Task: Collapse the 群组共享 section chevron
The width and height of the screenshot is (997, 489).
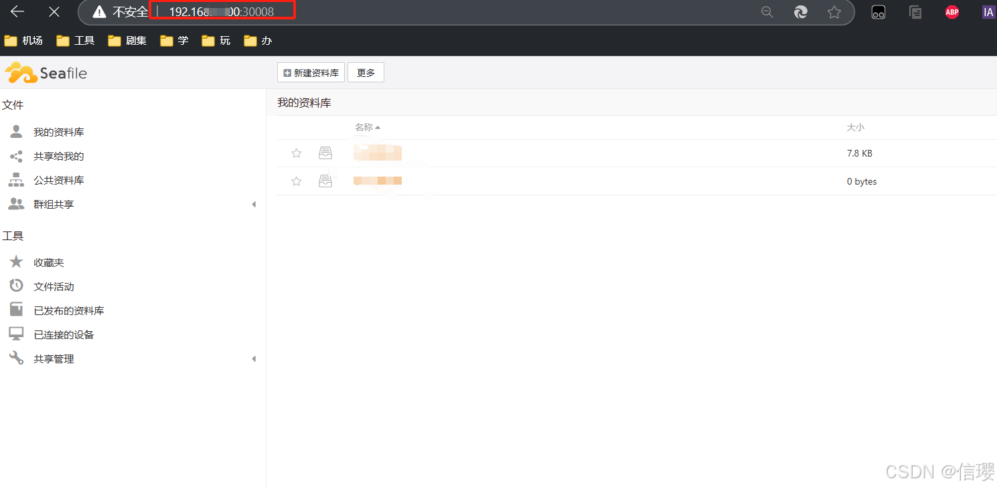Action: [254, 203]
